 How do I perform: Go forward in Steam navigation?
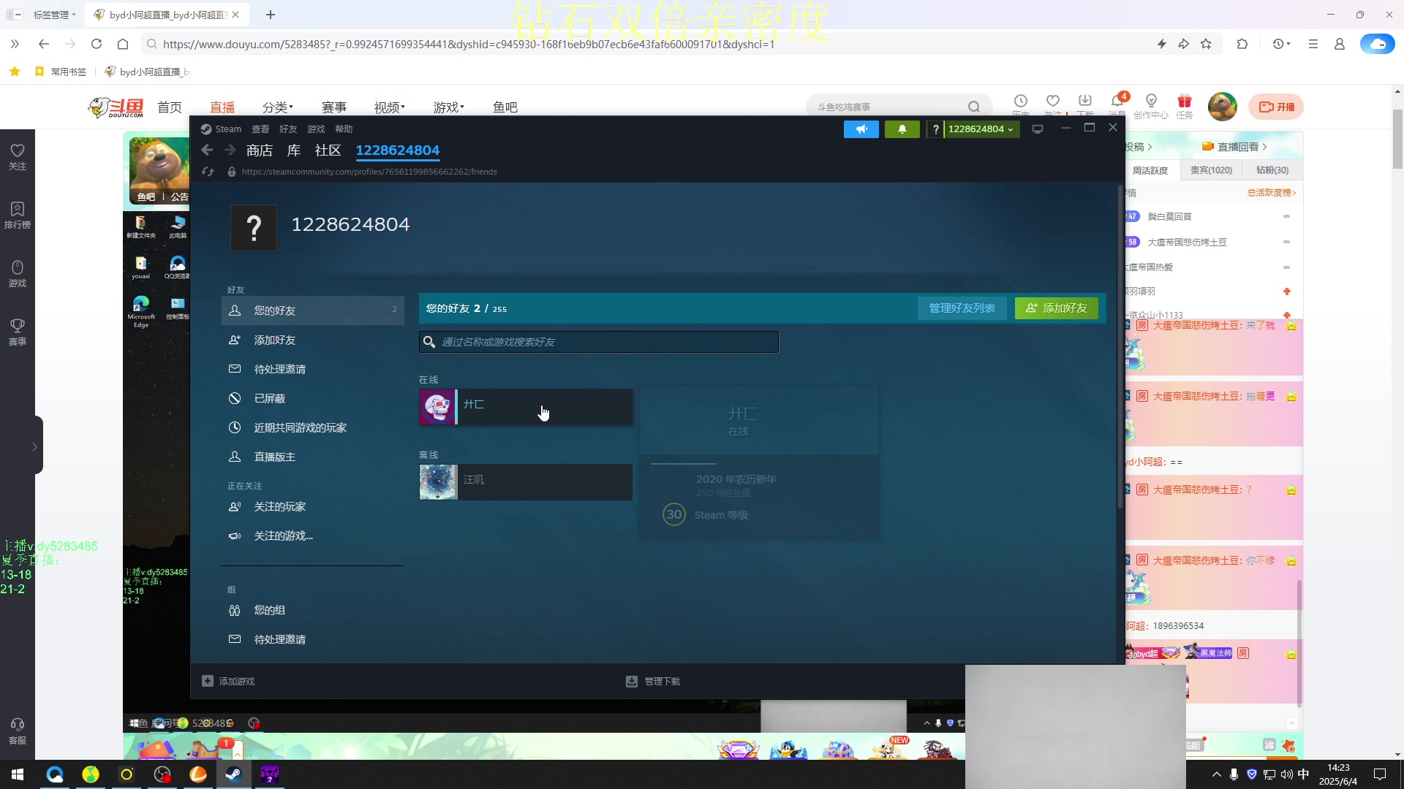[x=230, y=150]
